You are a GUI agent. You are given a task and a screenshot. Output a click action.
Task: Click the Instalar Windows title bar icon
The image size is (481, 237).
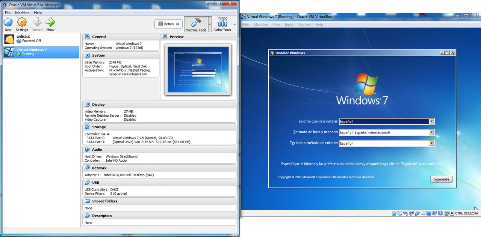[x=272, y=53]
